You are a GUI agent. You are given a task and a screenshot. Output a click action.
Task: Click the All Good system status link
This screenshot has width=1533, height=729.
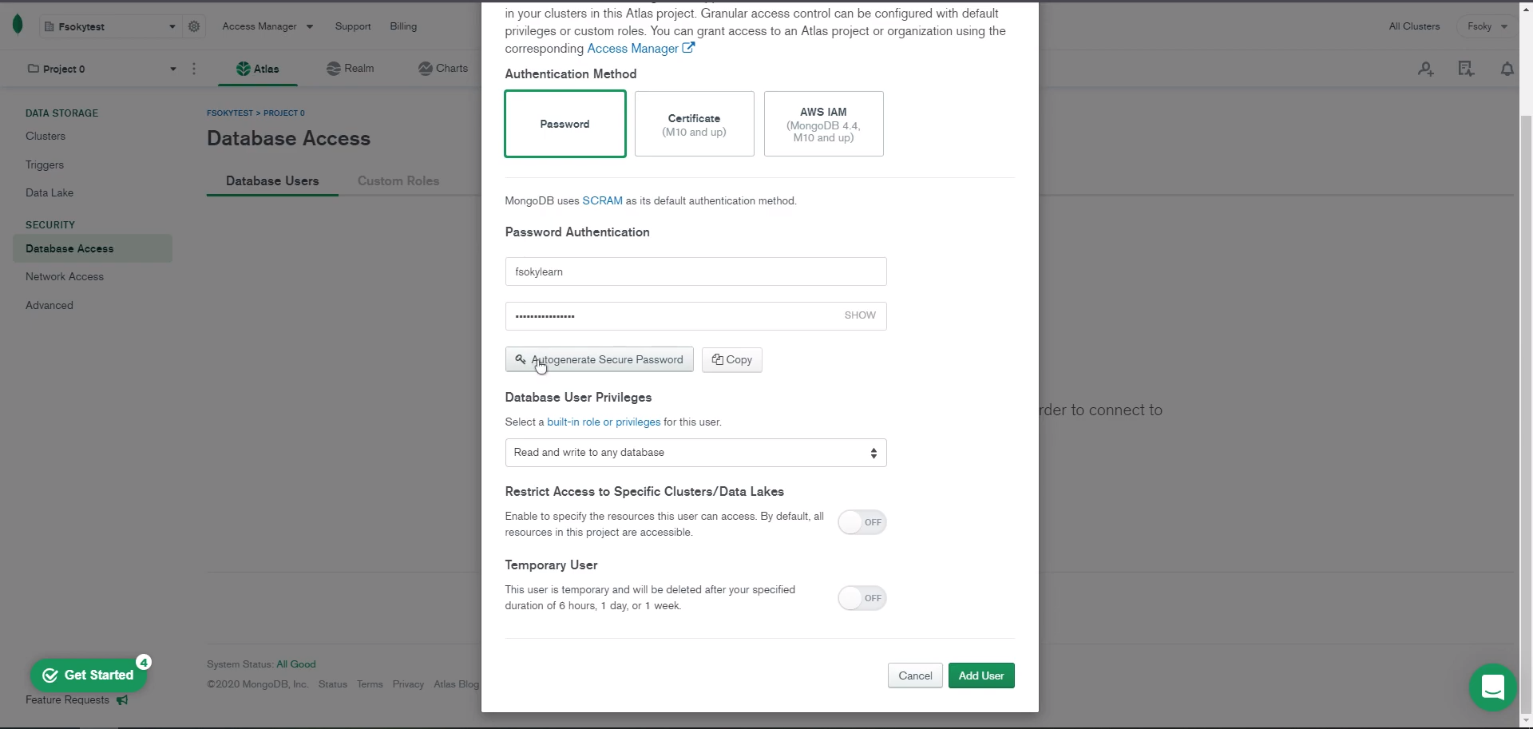(x=296, y=664)
